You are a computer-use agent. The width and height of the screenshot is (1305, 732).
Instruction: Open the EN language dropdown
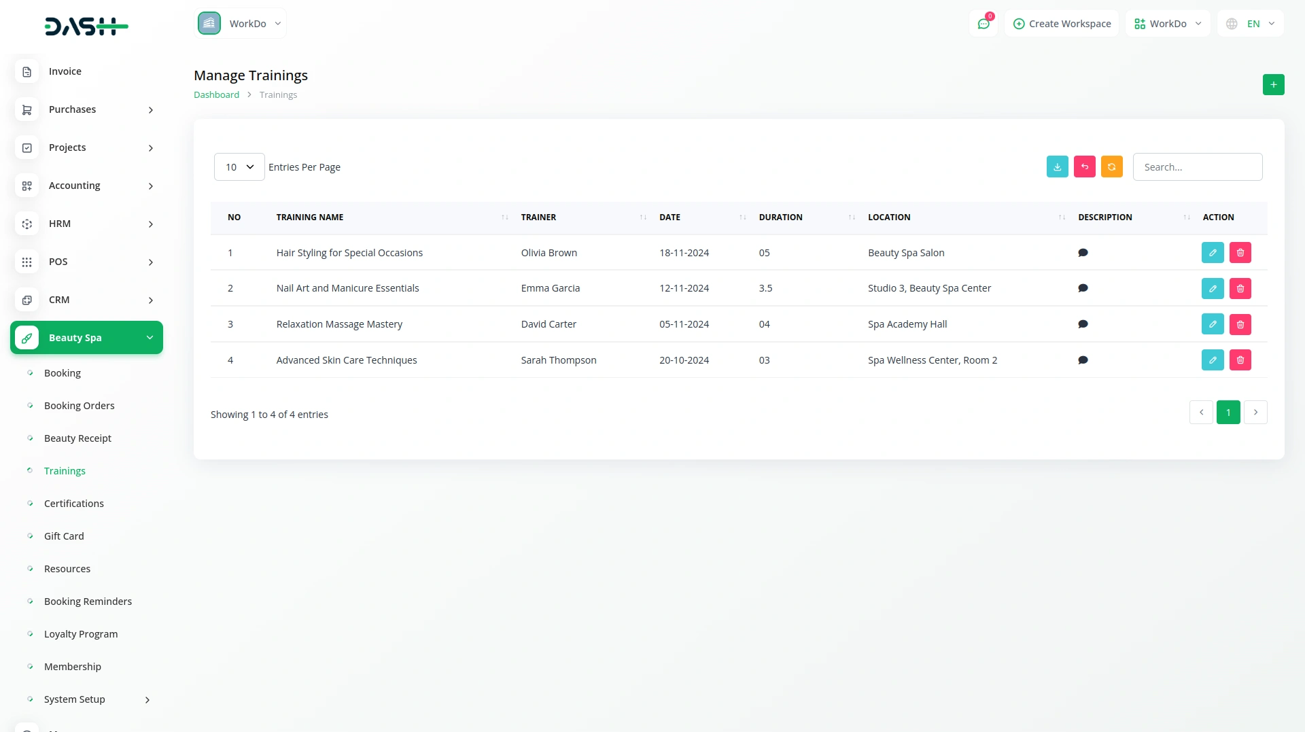pyautogui.click(x=1251, y=24)
